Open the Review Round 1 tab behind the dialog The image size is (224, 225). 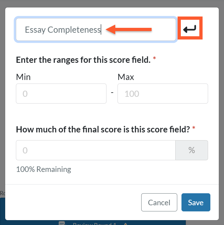coord(94,223)
